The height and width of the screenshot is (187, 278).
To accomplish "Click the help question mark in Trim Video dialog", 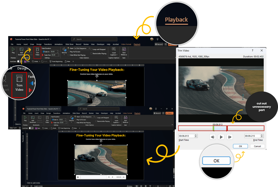I will (x=252, y=50).
